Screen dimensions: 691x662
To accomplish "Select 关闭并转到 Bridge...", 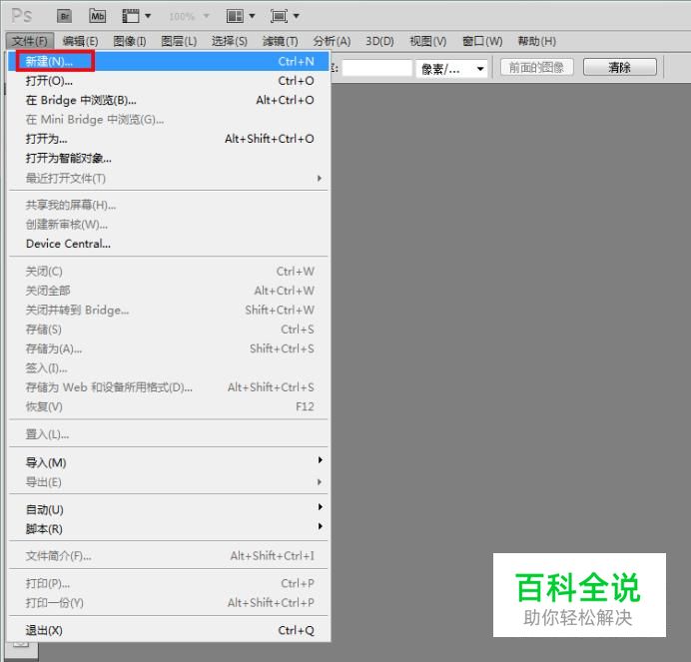I will click(169, 310).
